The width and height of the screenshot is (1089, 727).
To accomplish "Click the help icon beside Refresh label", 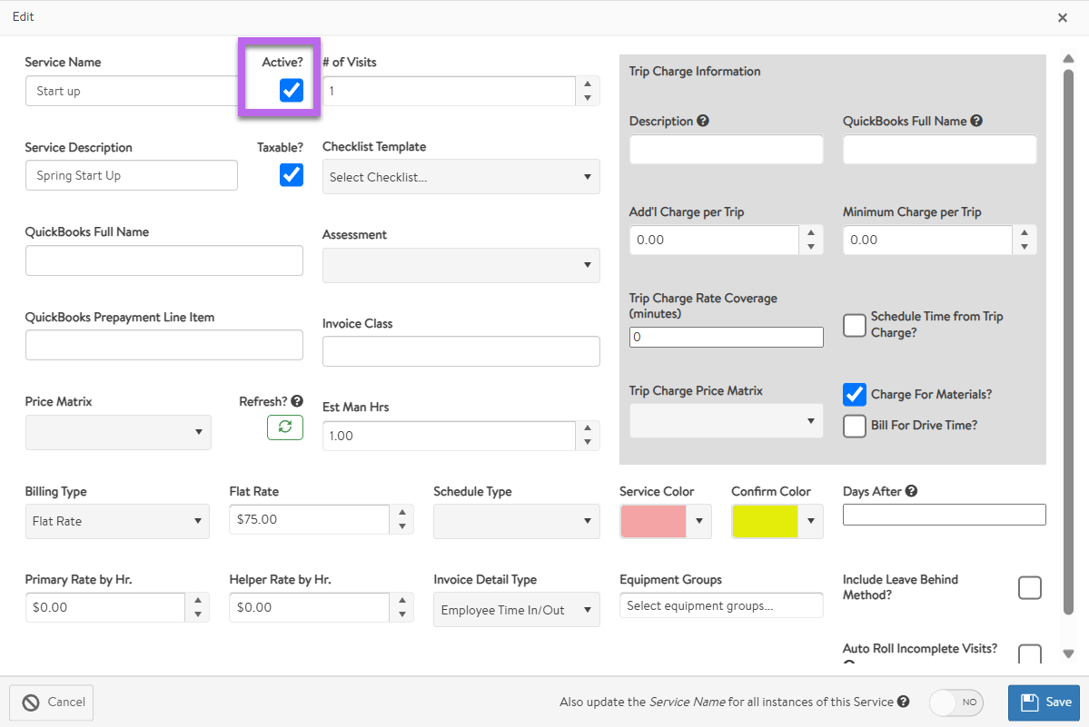I will (x=297, y=401).
